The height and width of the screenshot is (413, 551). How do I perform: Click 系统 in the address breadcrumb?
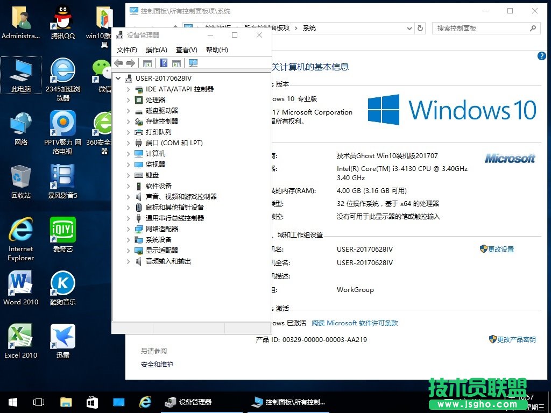[x=309, y=28]
